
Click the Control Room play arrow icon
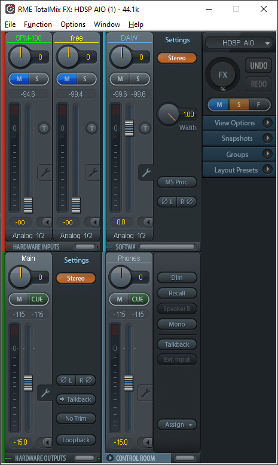click(x=110, y=458)
